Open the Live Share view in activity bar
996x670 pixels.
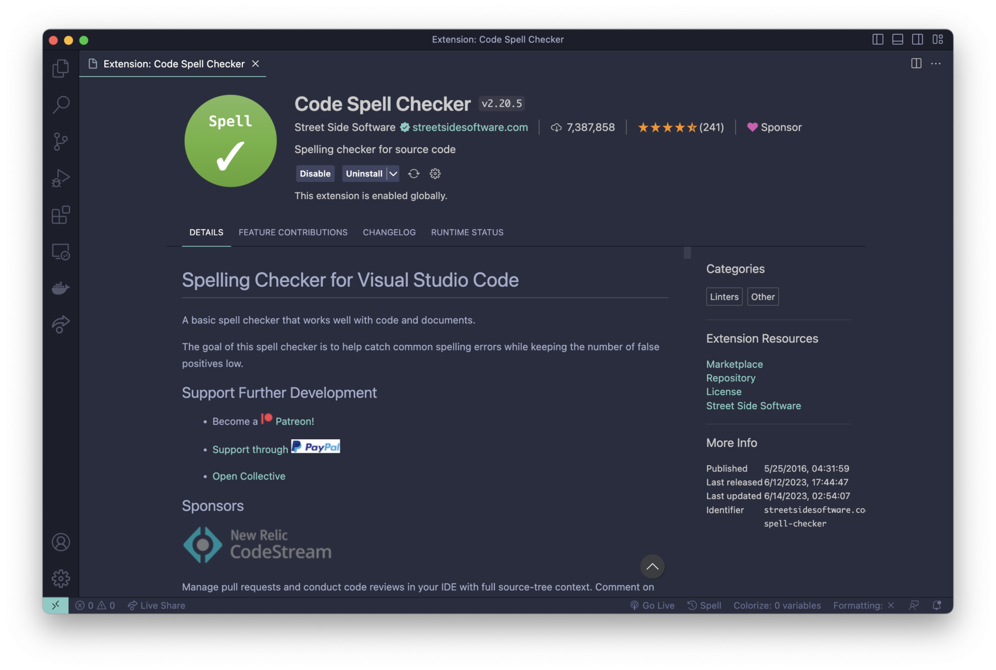coord(61,325)
